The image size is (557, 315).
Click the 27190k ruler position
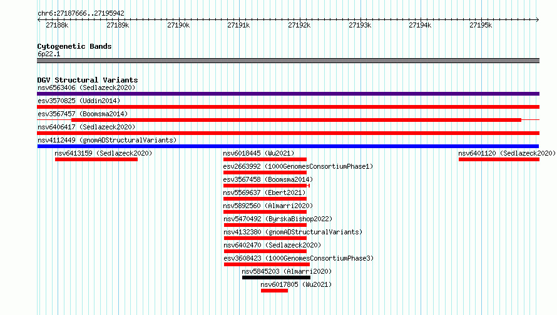(178, 25)
